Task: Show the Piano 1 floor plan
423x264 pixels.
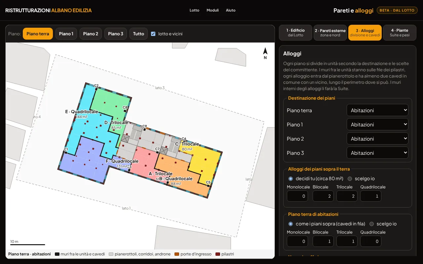Action: pyautogui.click(x=66, y=34)
